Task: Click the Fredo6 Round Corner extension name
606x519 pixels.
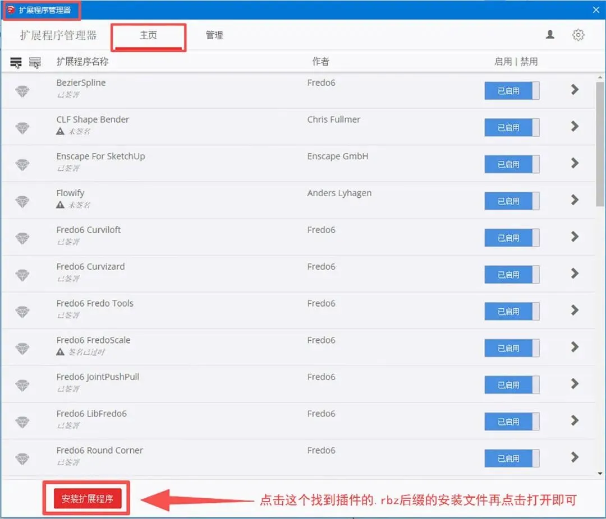Action: [100, 450]
